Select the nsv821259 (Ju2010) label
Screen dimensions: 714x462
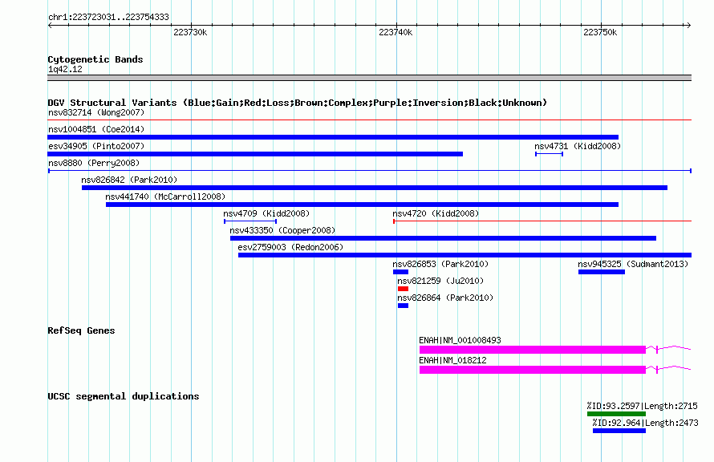tap(440, 281)
